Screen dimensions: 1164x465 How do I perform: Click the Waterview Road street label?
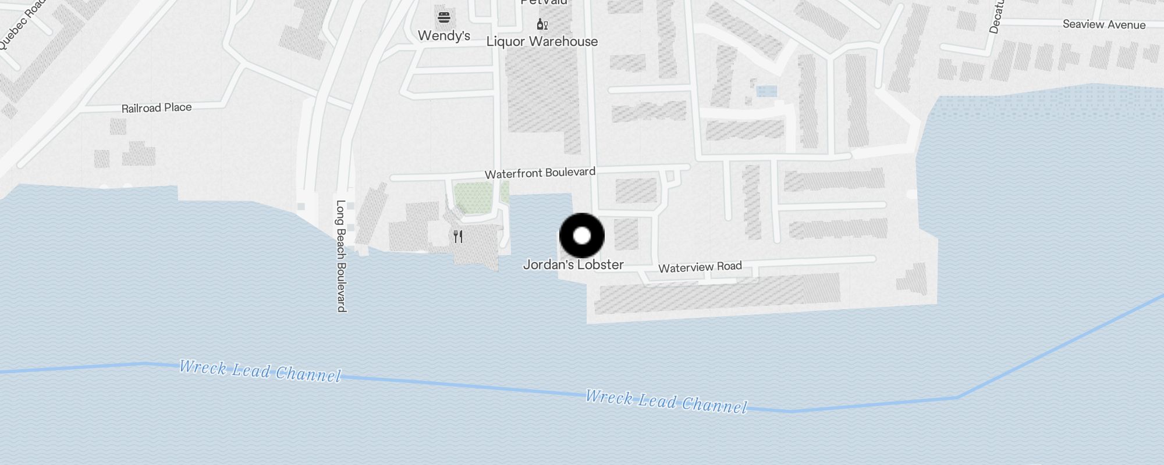(x=700, y=267)
